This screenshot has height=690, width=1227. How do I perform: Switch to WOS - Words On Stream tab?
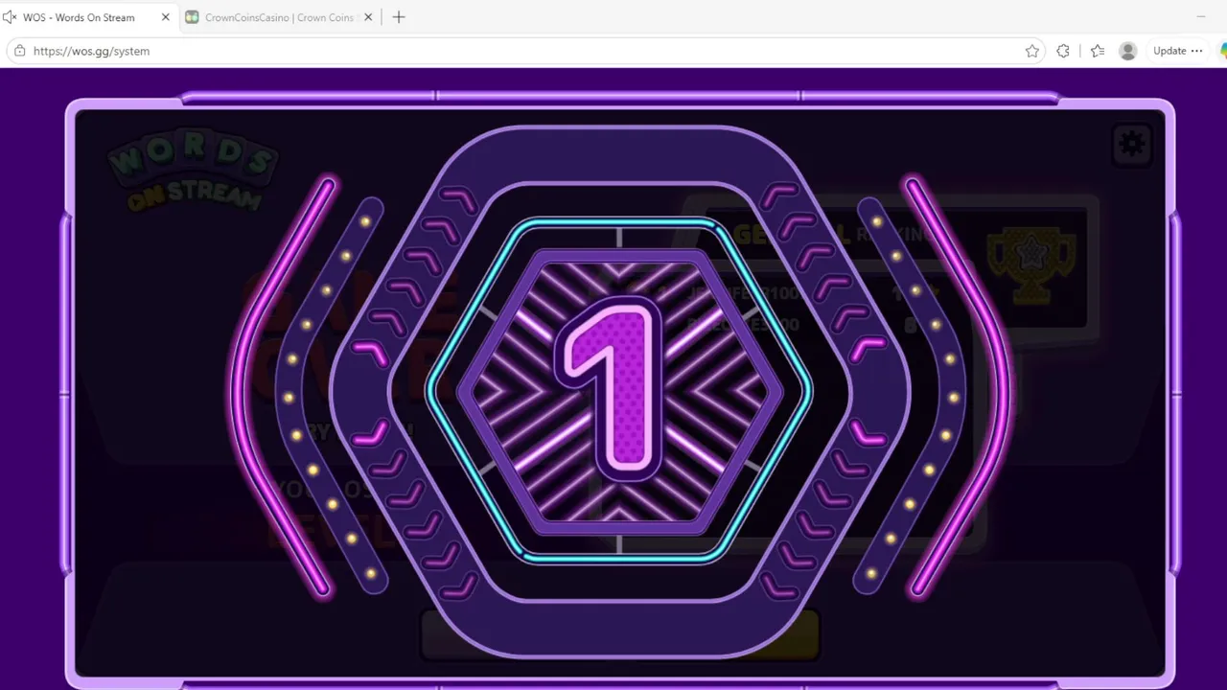click(x=88, y=17)
